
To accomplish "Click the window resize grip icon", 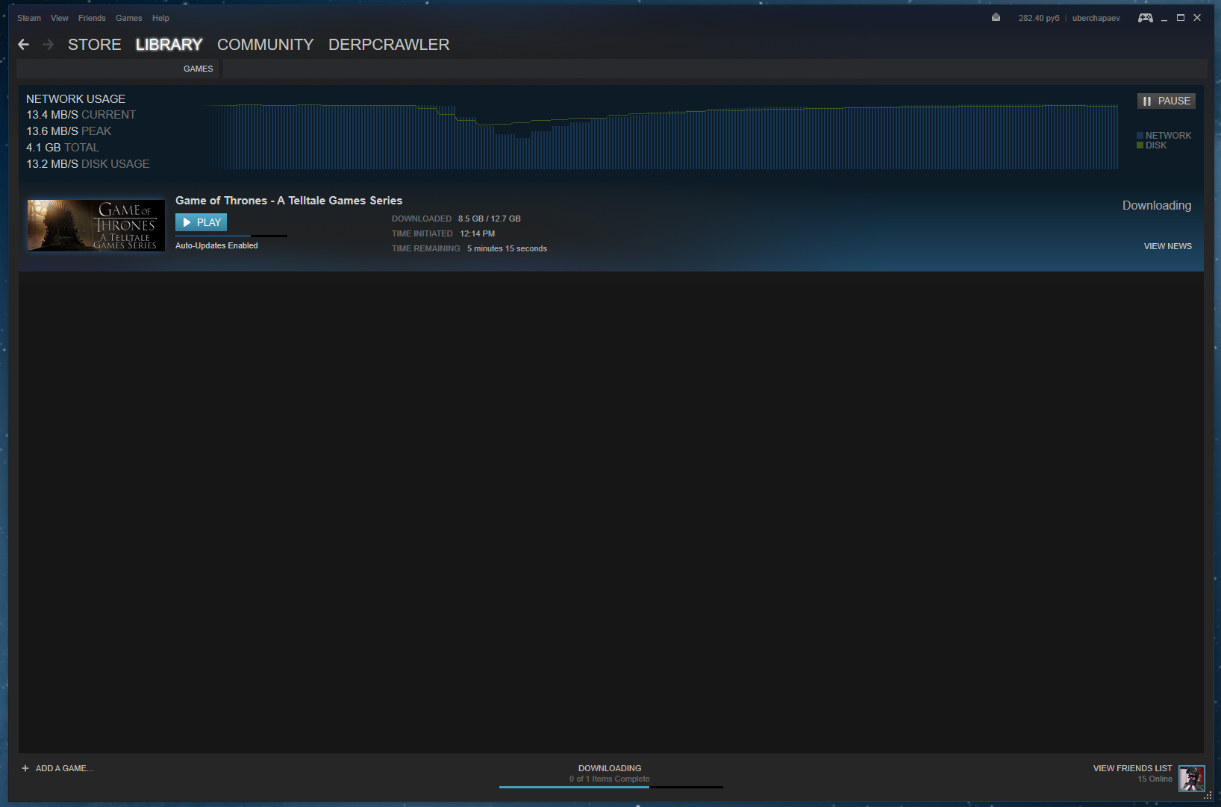I will coord(1208,795).
